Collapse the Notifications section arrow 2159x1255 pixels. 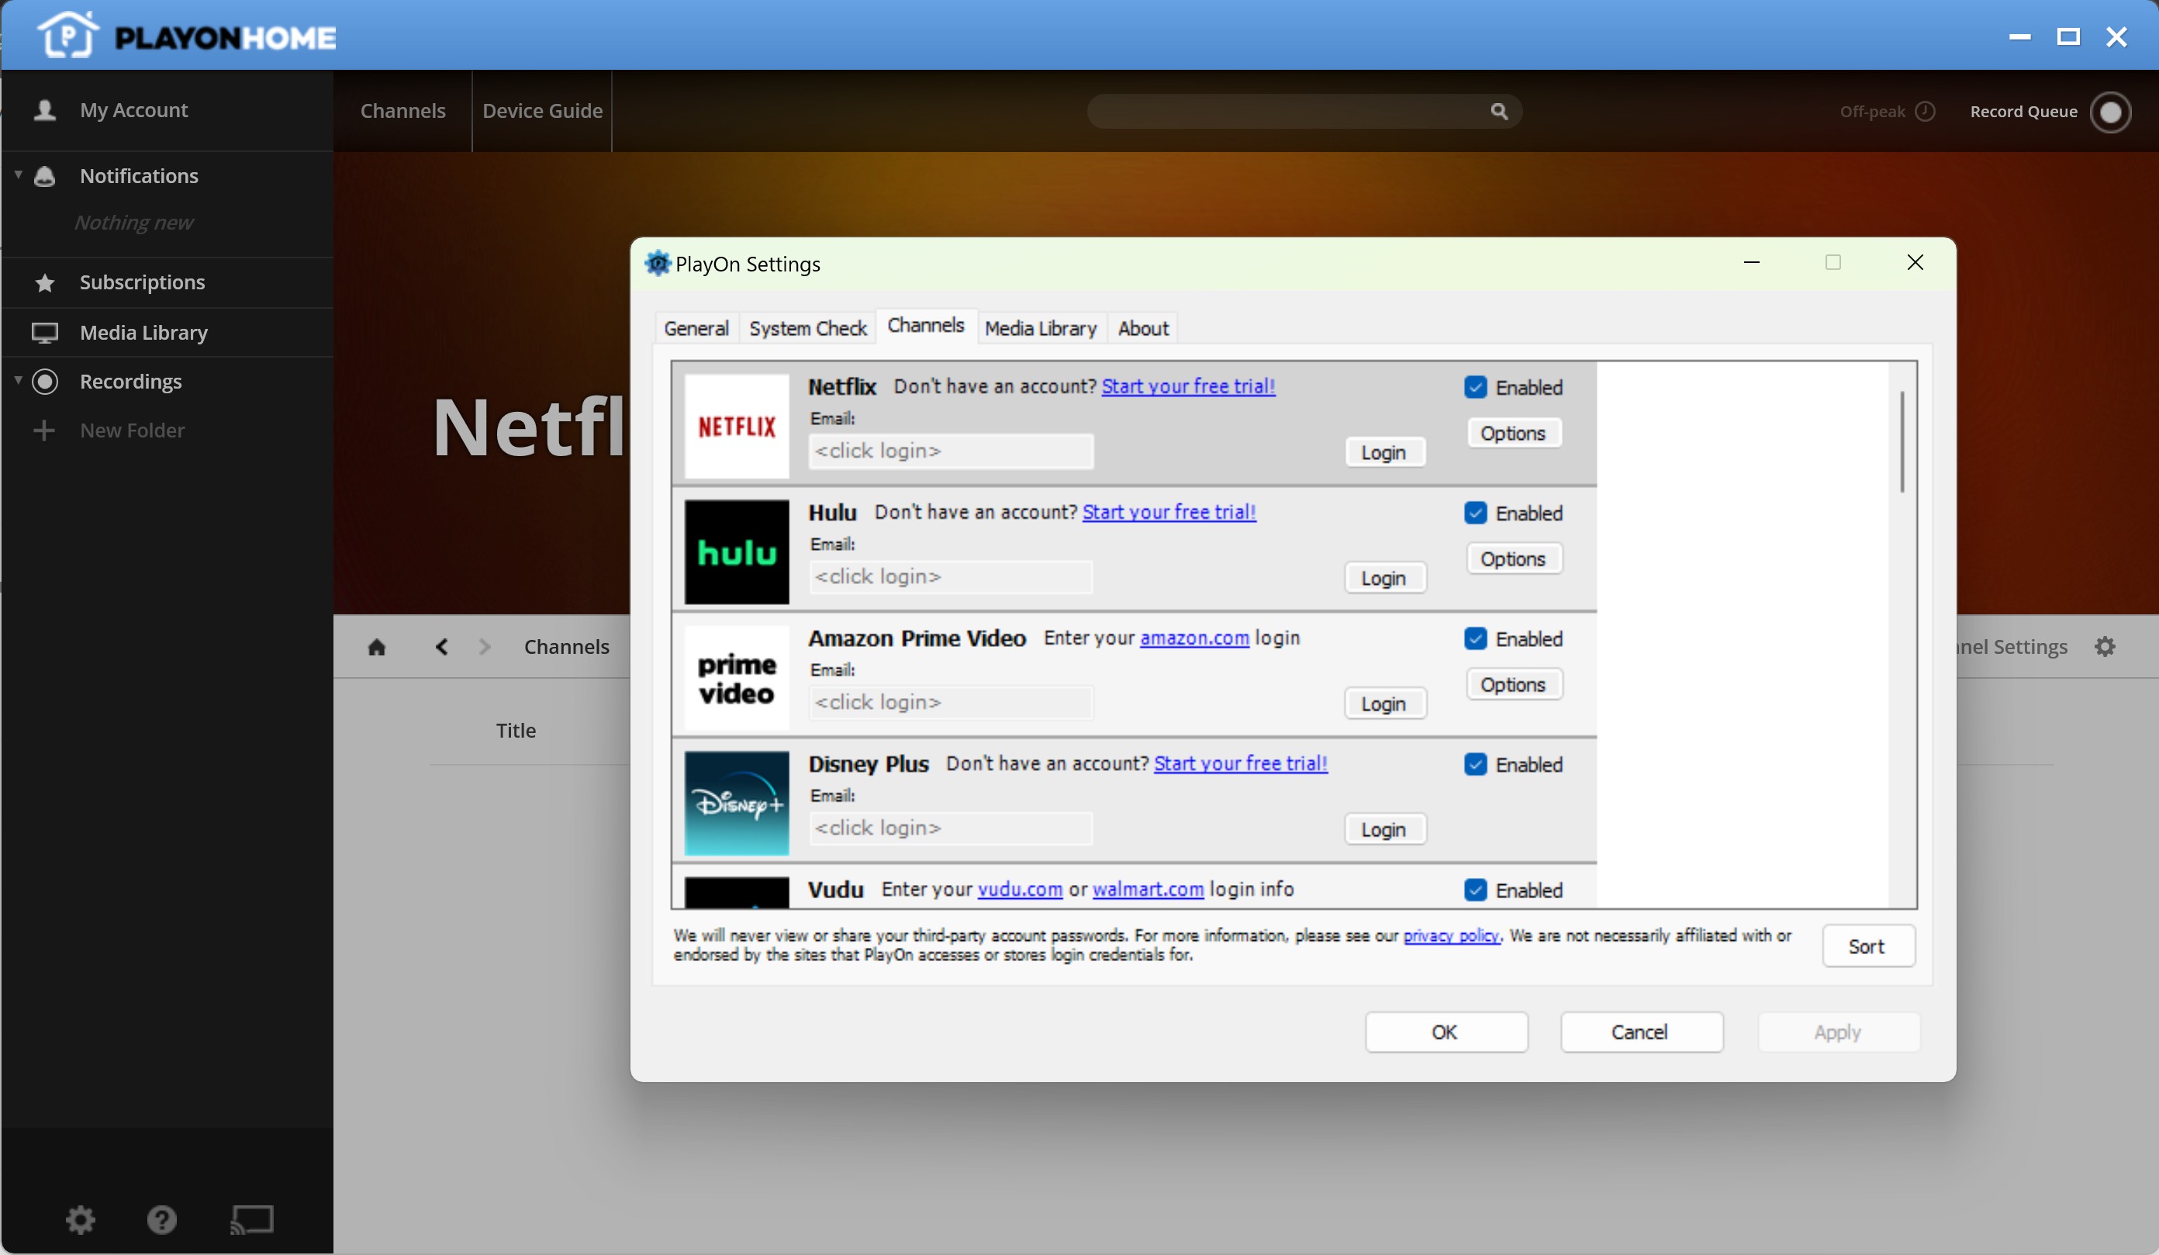click(x=18, y=175)
